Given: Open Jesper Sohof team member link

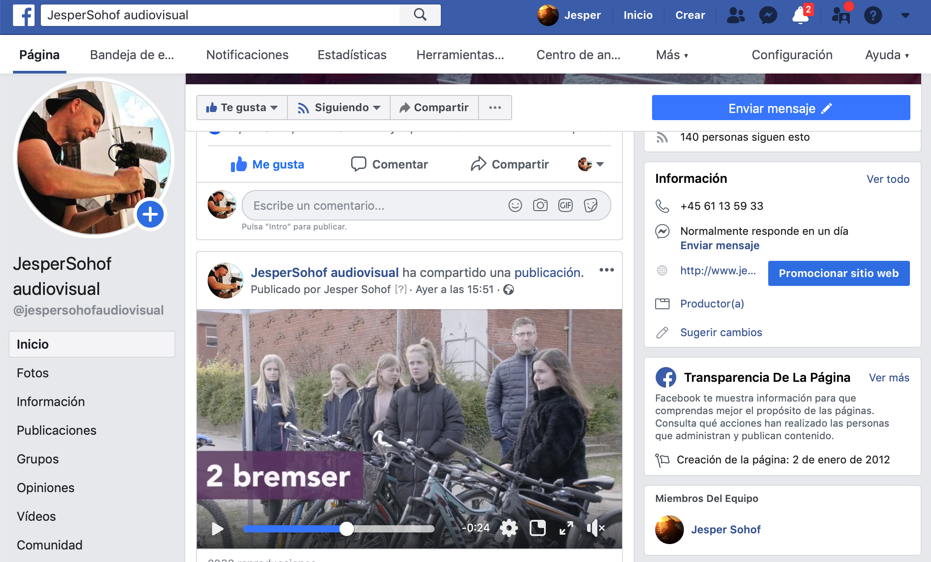Looking at the screenshot, I should pyautogui.click(x=726, y=530).
